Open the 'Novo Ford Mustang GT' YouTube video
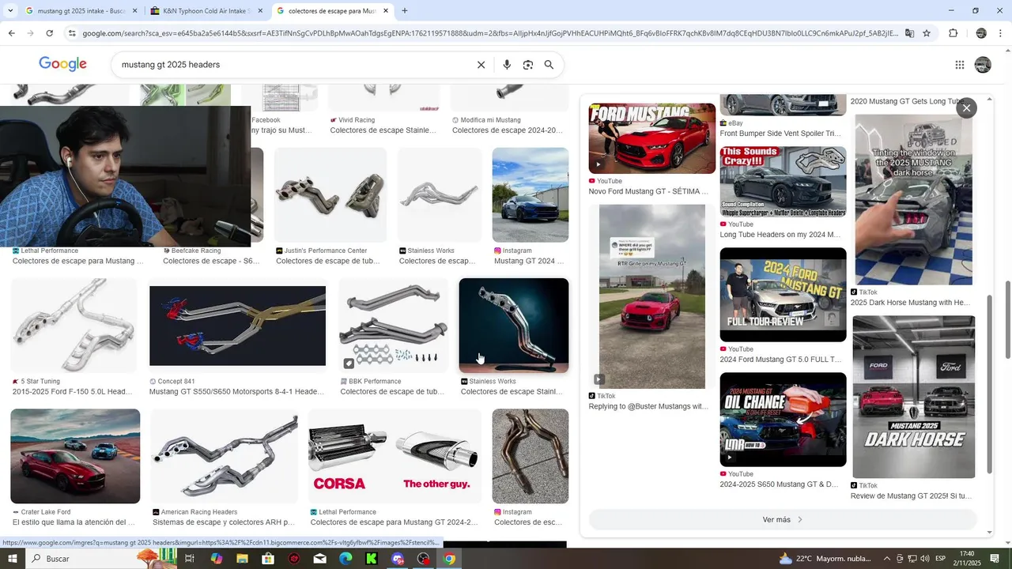 tap(652, 138)
